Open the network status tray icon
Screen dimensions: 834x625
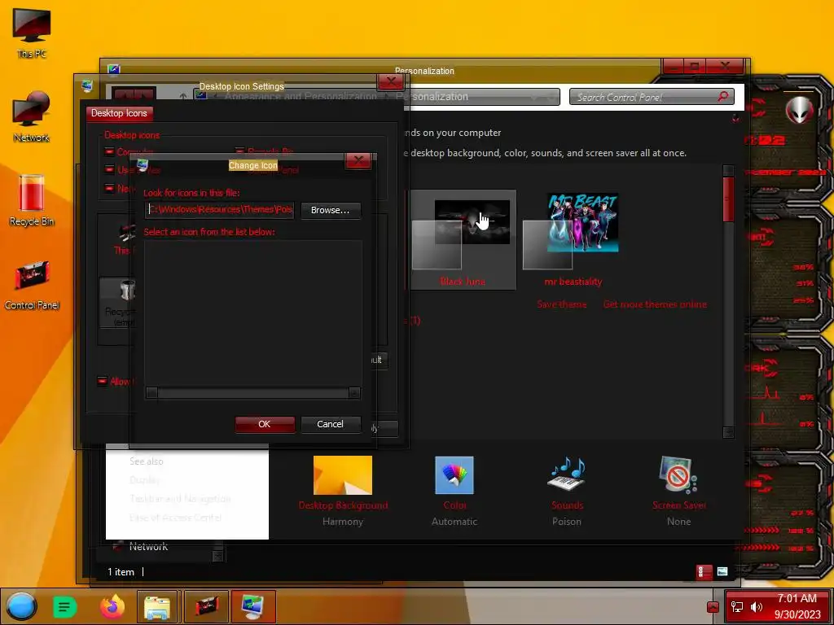(x=737, y=607)
